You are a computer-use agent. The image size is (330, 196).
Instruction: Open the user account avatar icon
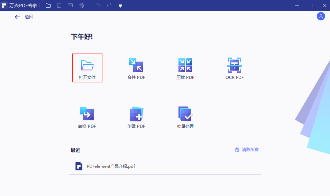coord(321,16)
